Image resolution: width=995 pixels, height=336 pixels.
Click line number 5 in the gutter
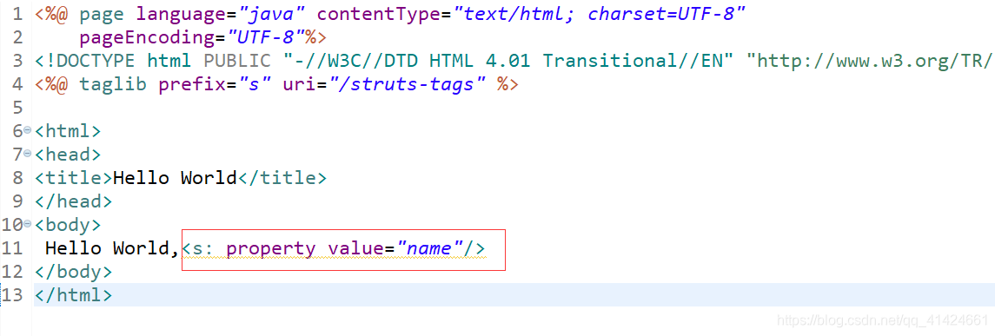pos(17,108)
